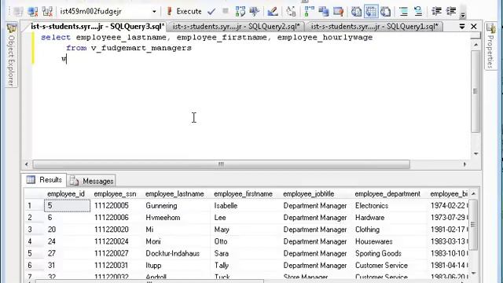The image size is (503, 283).
Task: Click v_fudgemart_managers in the query editor
Action: pyautogui.click(x=141, y=48)
